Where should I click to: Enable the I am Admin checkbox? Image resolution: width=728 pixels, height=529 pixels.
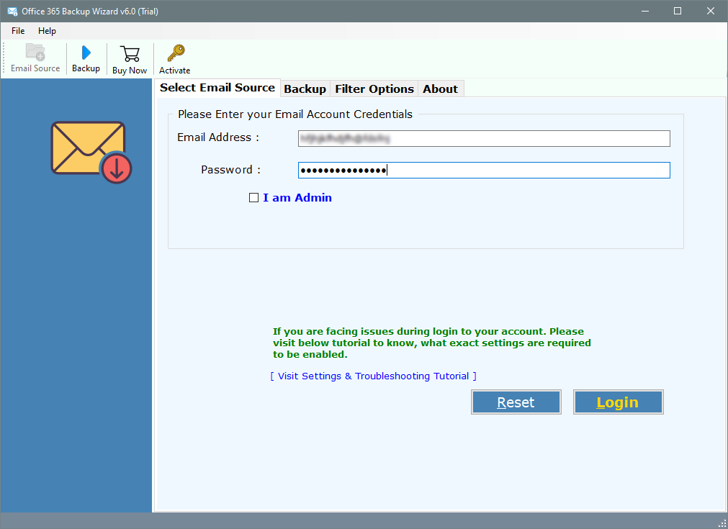[253, 198]
